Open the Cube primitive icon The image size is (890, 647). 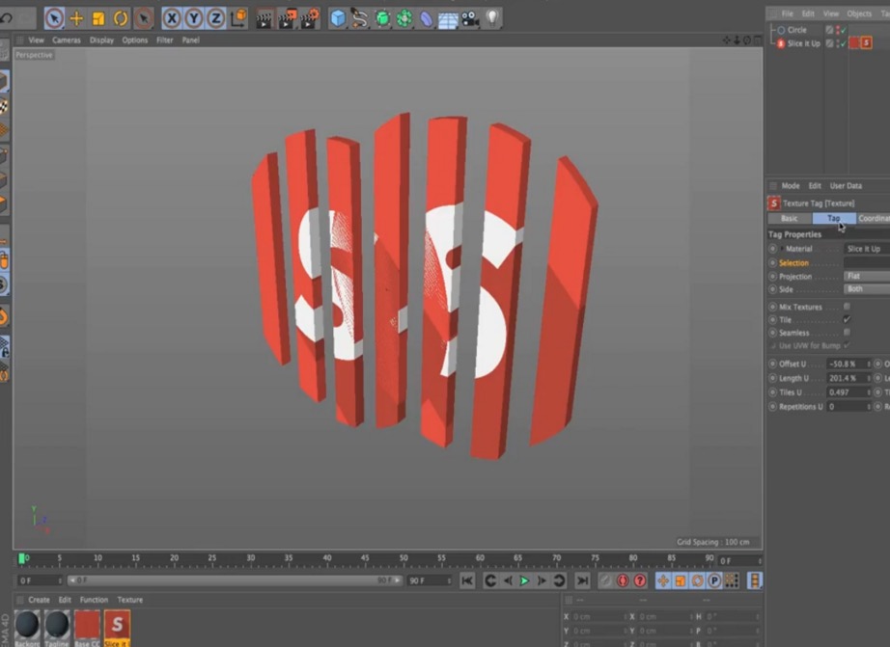click(337, 16)
